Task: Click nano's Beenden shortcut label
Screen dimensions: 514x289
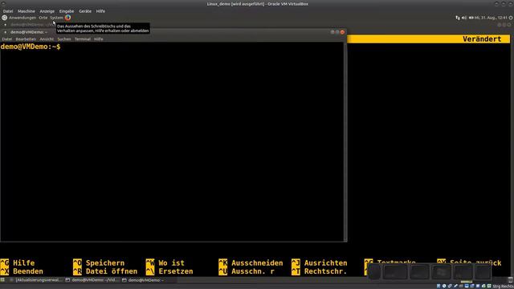Action: (28, 271)
